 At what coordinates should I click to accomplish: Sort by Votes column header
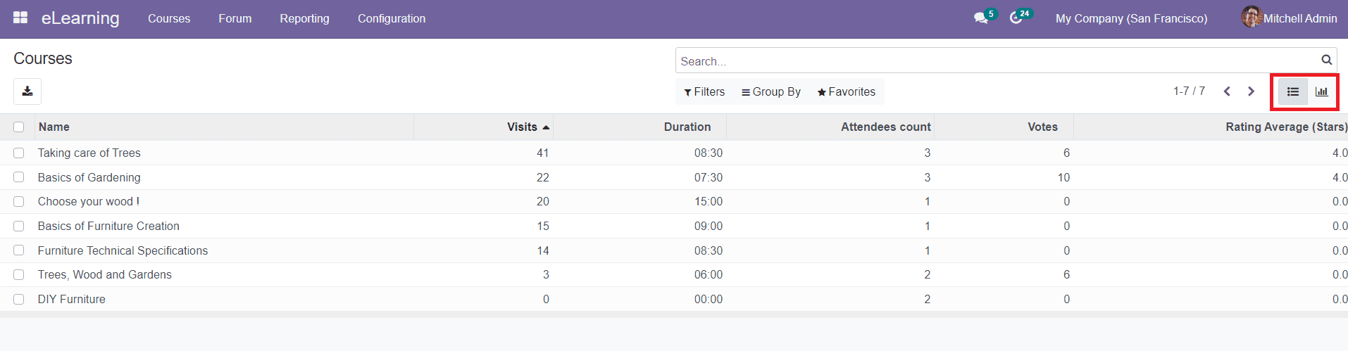(x=1042, y=127)
